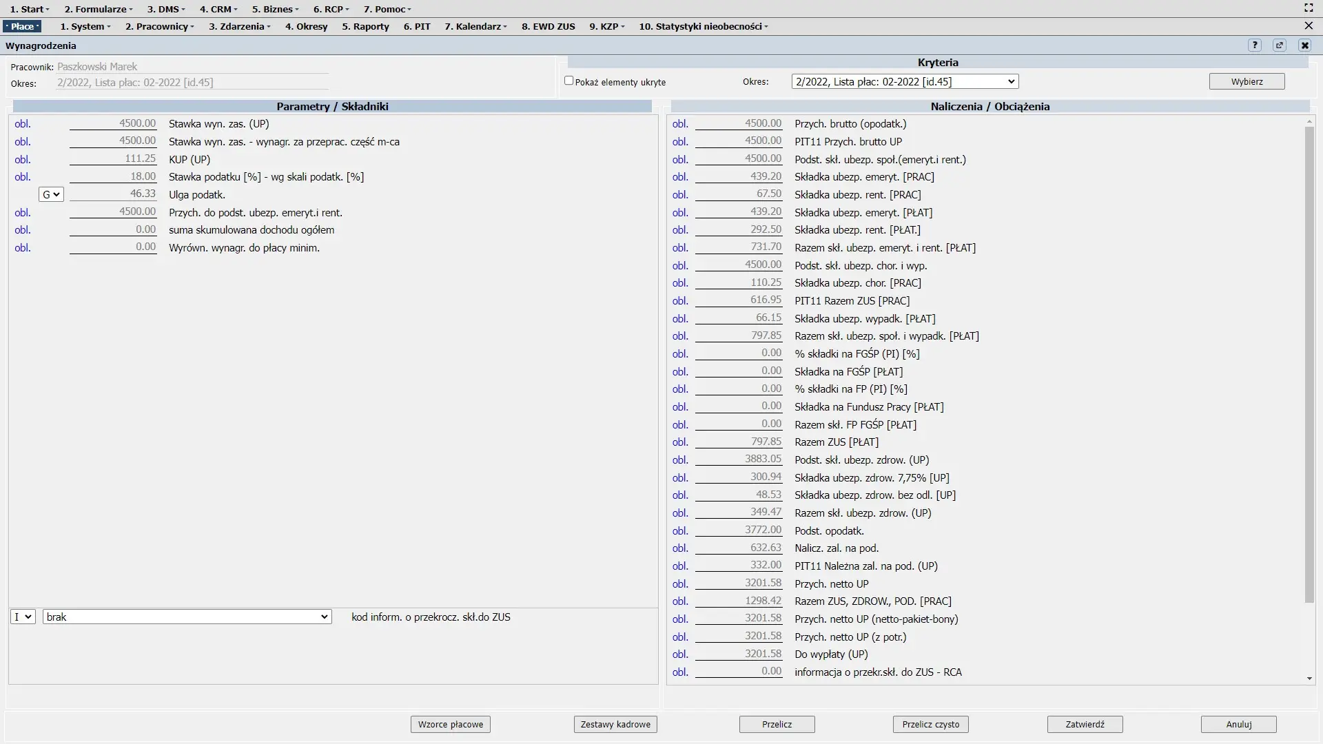1323x744 pixels.
Task: Click fullscreen expand icon in top corner
Action: pos(1309,8)
